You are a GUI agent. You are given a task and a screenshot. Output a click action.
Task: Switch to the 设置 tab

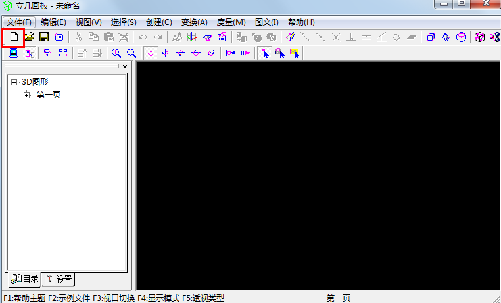pos(59,279)
